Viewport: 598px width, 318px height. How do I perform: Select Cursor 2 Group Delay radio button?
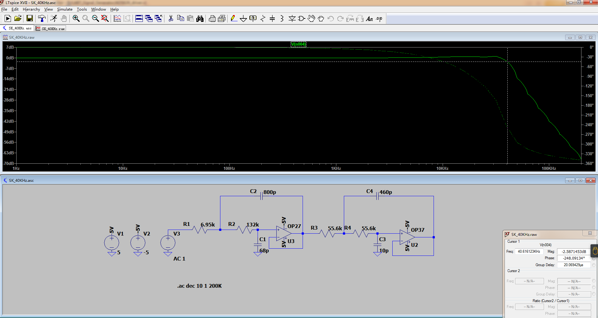(594, 294)
